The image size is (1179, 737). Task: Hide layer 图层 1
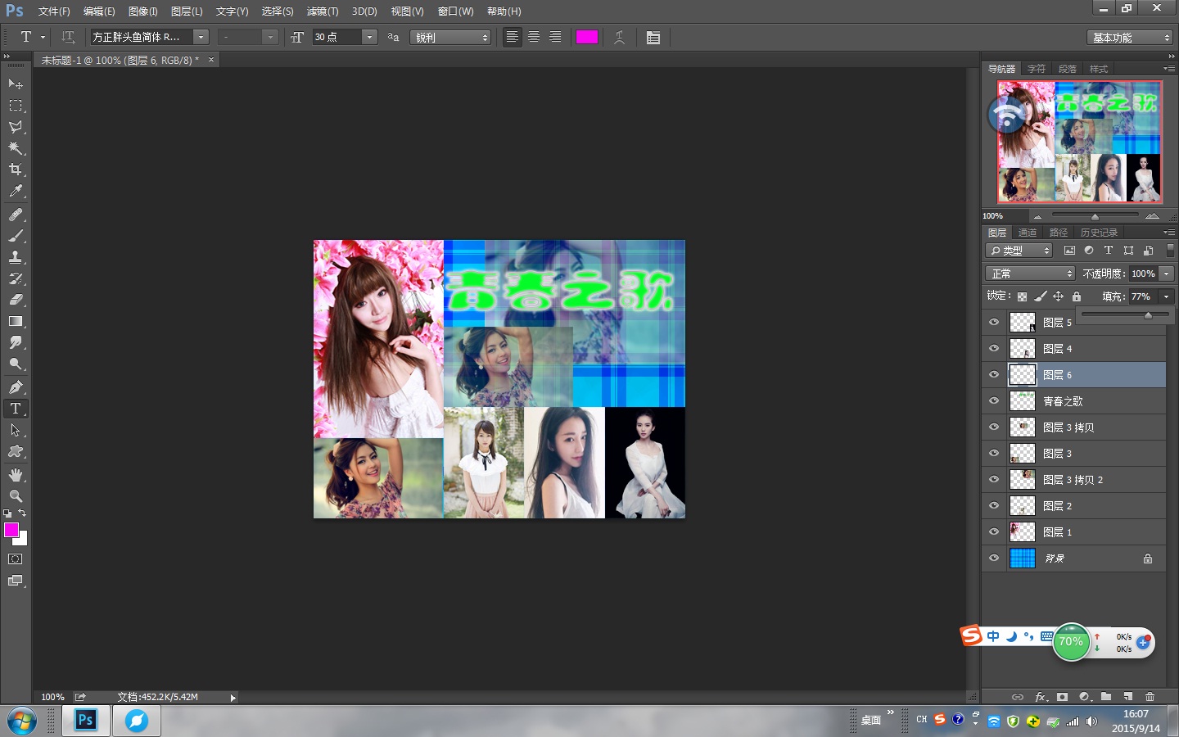pyautogui.click(x=994, y=532)
